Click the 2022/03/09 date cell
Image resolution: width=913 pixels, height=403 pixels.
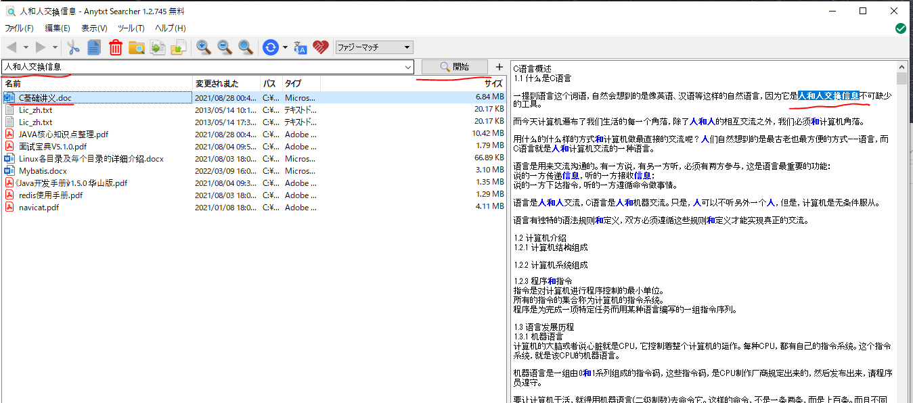pyautogui.click(x=227, y=170)
